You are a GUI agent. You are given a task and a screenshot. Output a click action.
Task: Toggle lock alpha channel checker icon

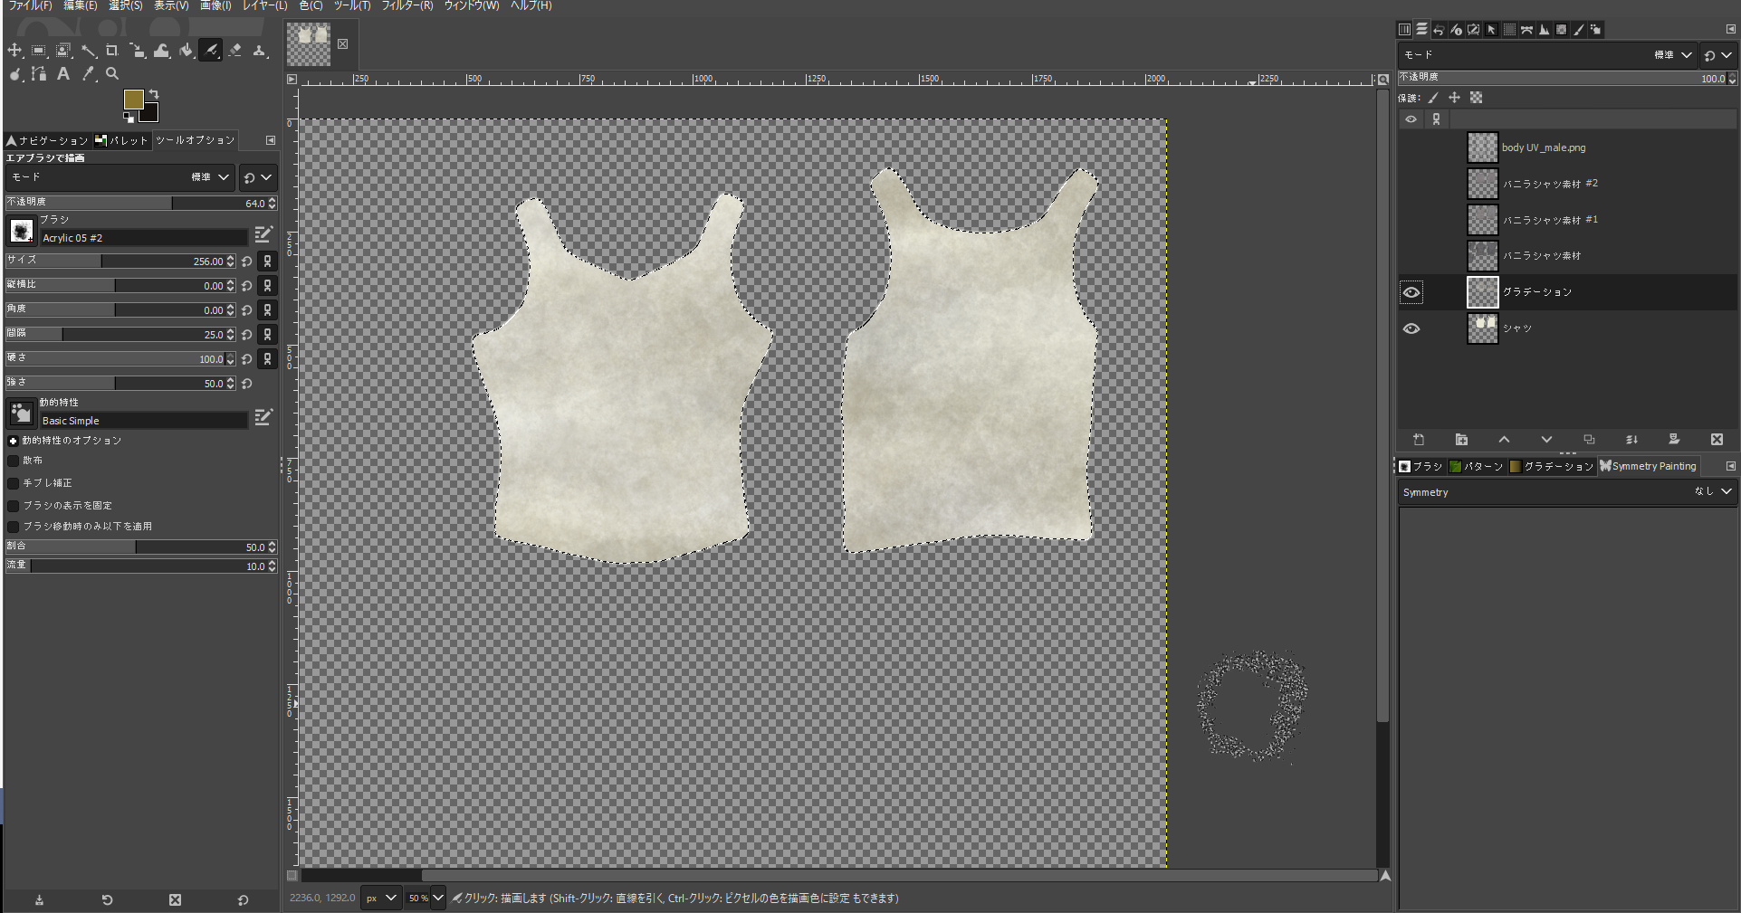[1476, 98]
